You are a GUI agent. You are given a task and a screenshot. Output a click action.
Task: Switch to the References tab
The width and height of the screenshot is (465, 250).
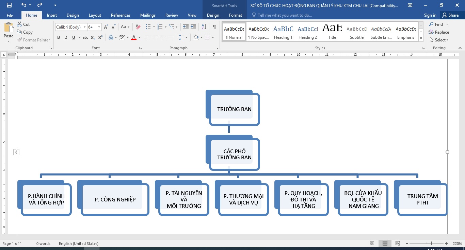coord(121,15)
